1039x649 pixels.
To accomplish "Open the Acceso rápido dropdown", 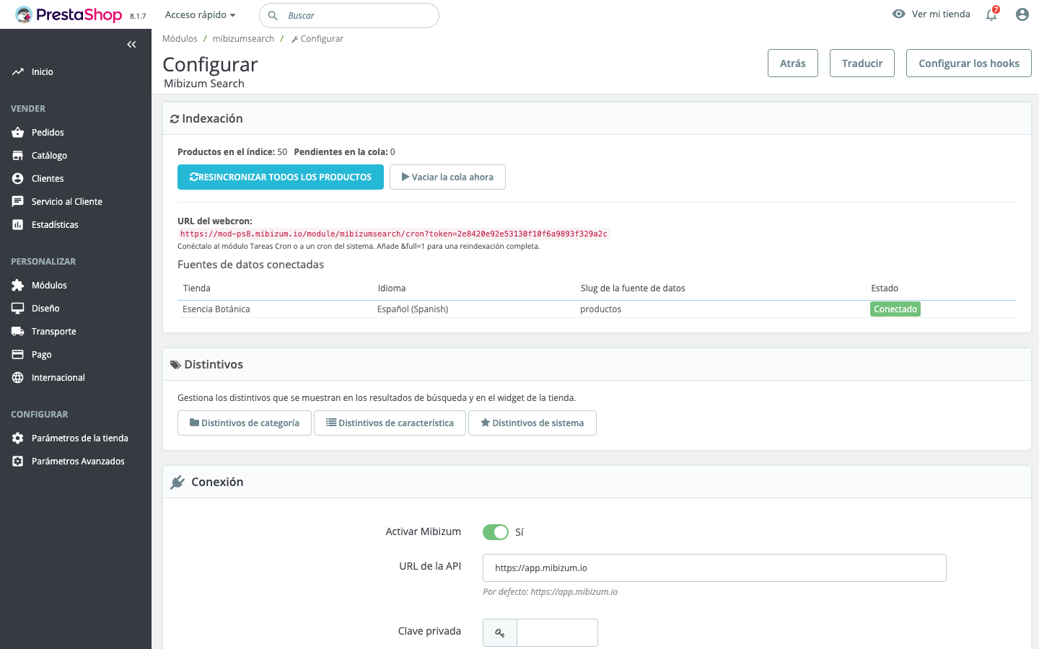I will point(201,14).
